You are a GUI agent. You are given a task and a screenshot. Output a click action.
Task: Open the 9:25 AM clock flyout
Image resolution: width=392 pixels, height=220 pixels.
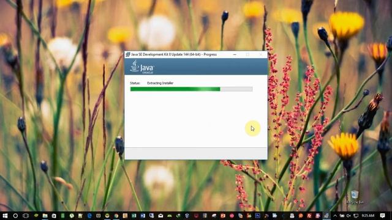[x=368, y=216]
